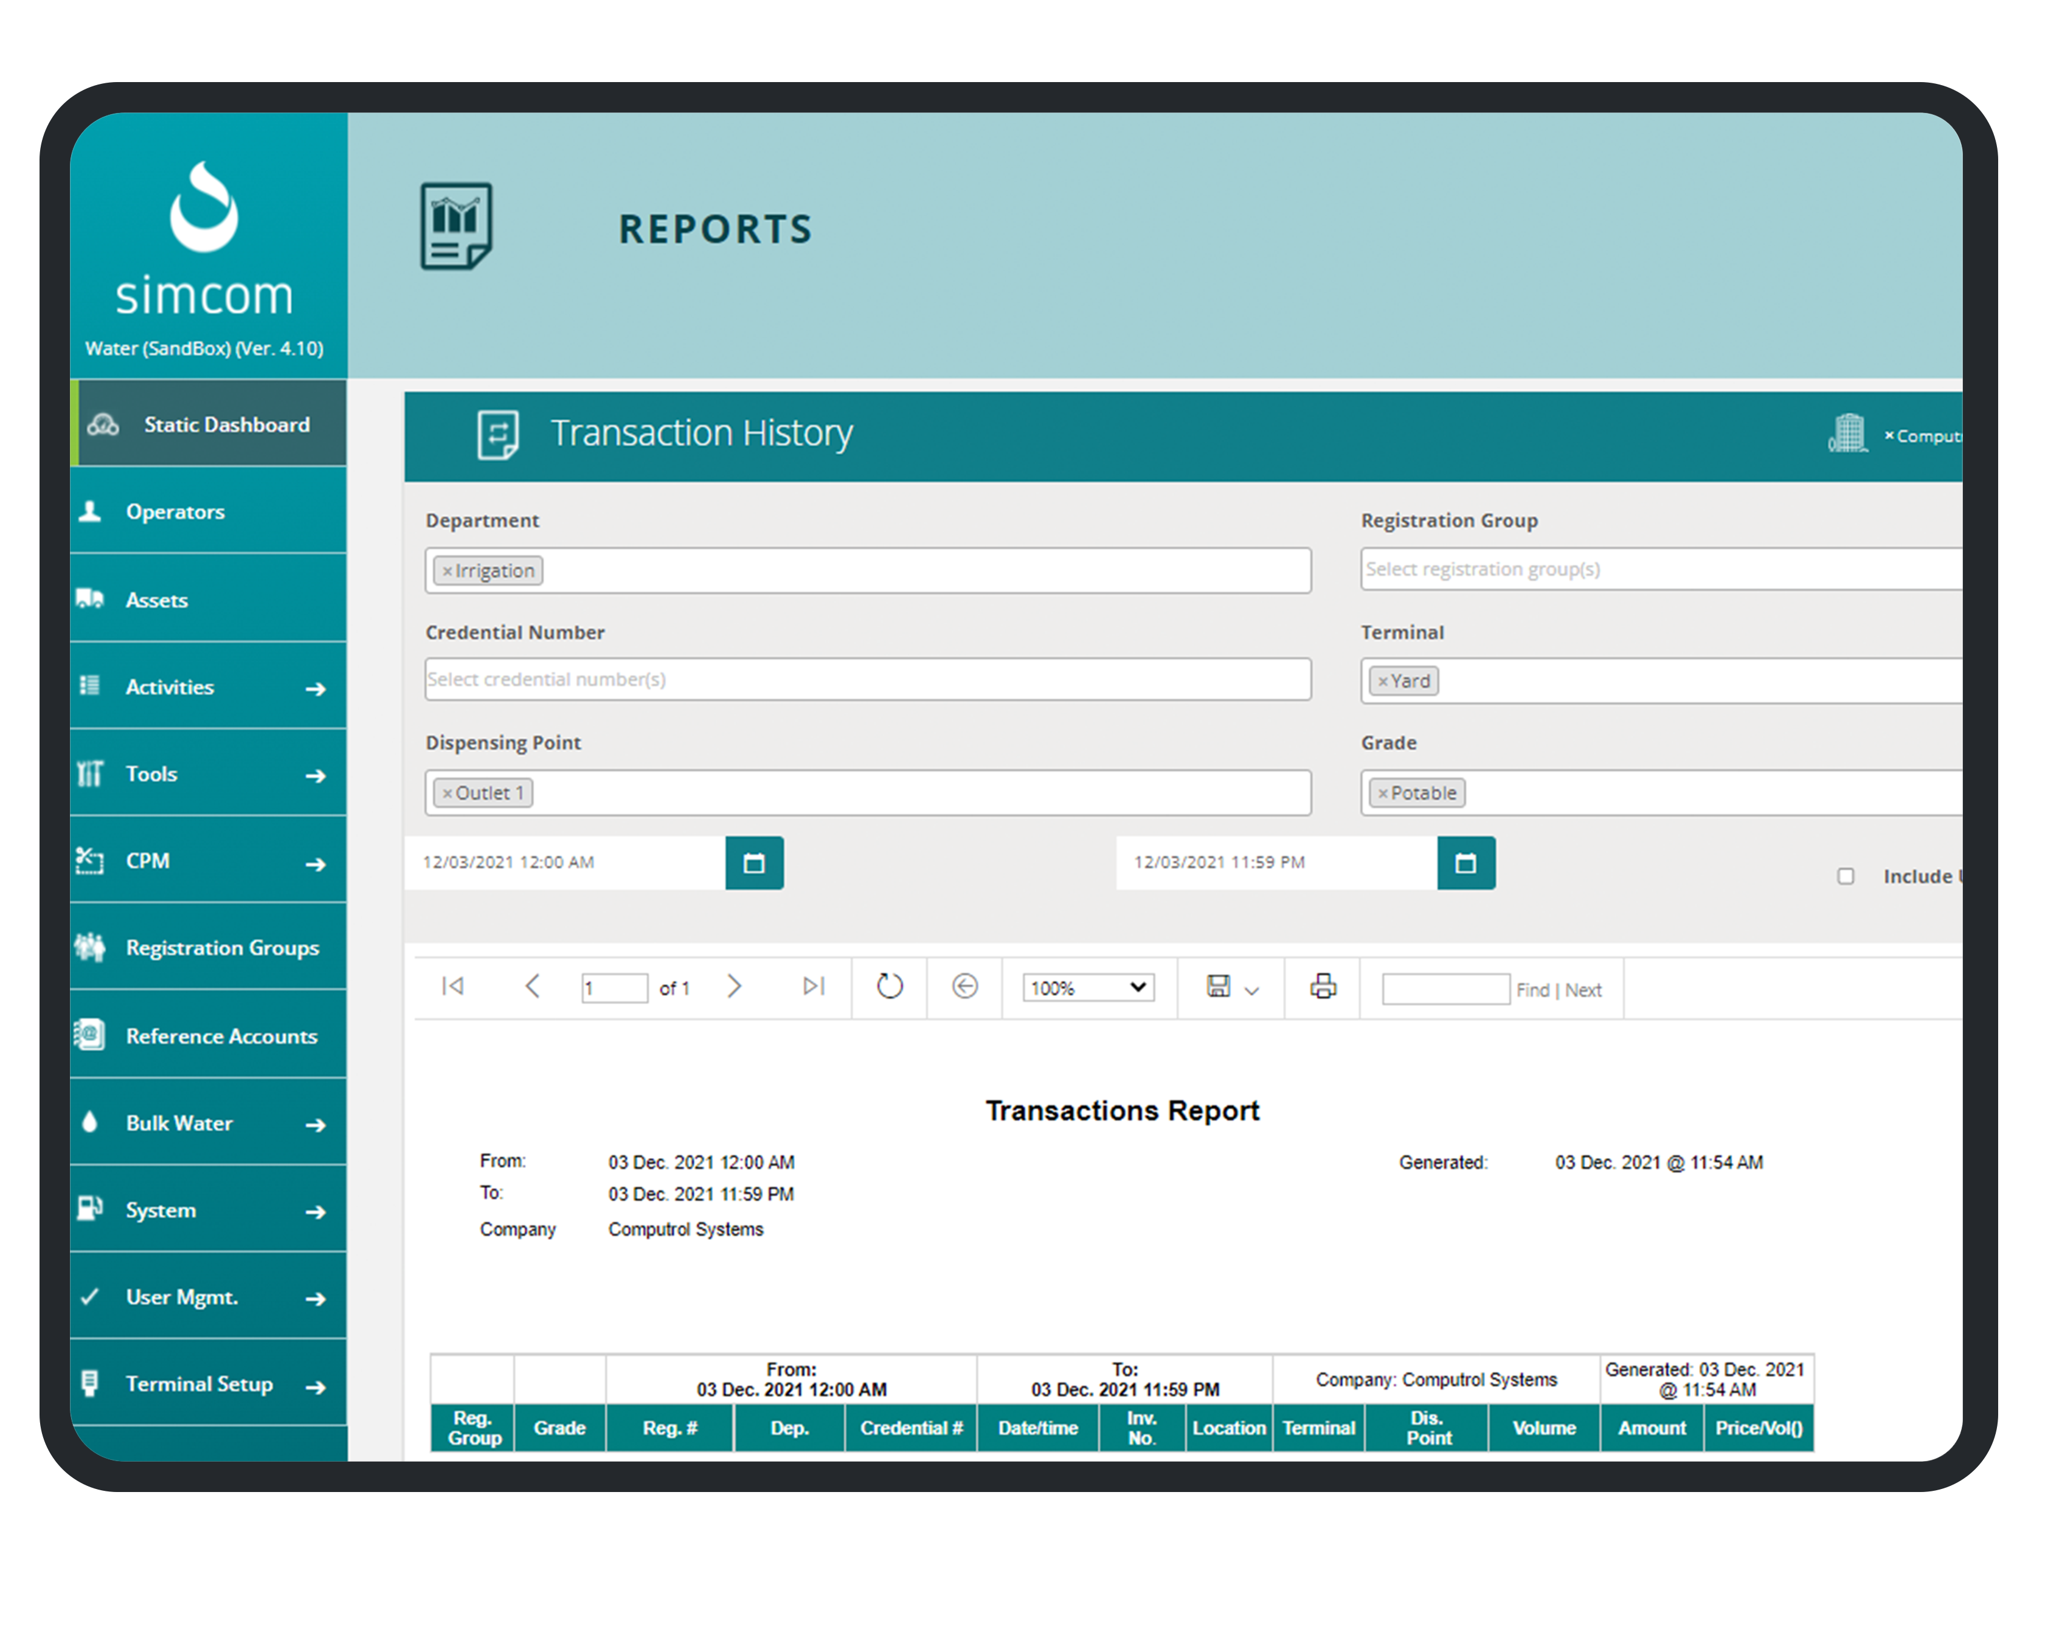Select Static Dashboard in sidebar
Screen dimensions: 2045x1627
pyautogui.click(x=226, y=425)
